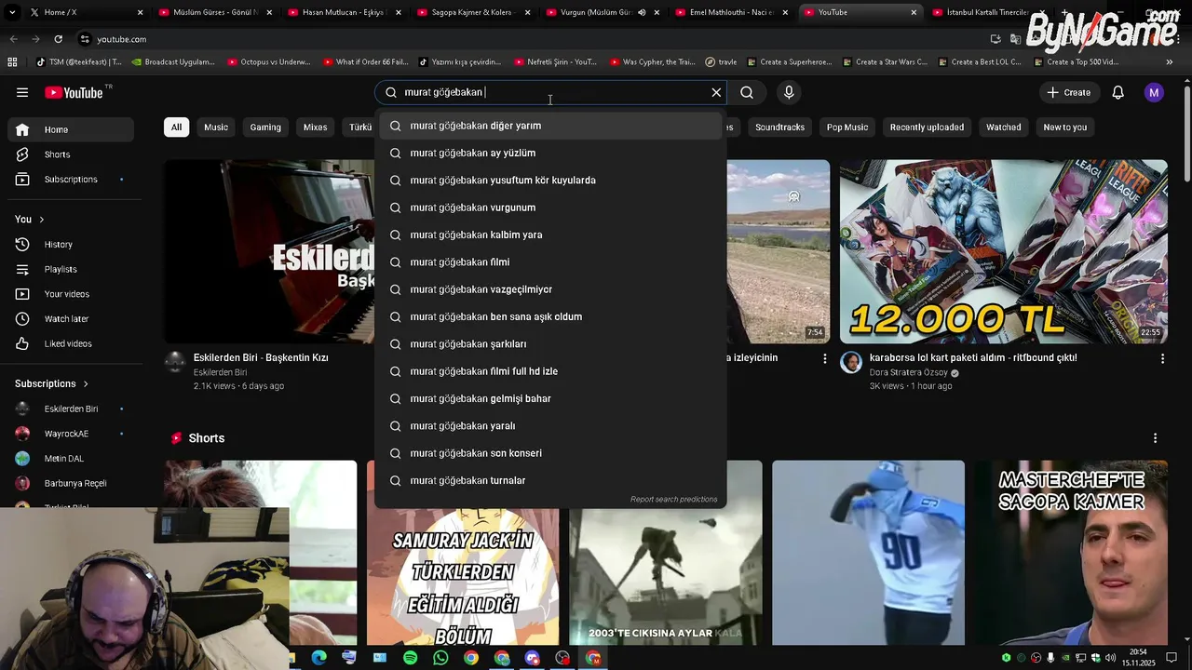Open 'Your videos' in sidebar

71,294
